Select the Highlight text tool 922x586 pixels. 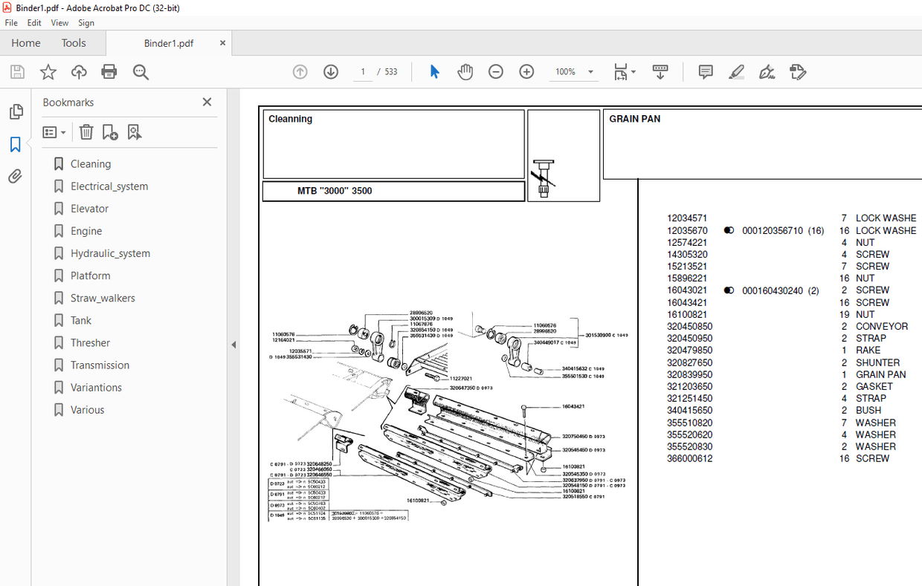coord(736,71)
